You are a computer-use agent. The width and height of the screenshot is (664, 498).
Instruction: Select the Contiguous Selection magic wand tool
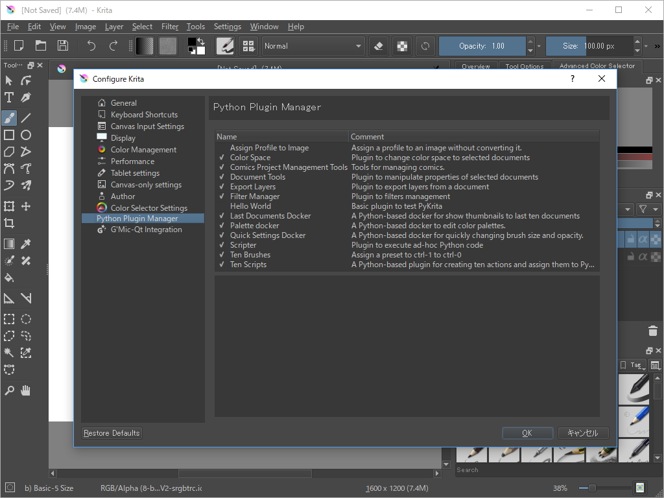[x=9, y=353]
